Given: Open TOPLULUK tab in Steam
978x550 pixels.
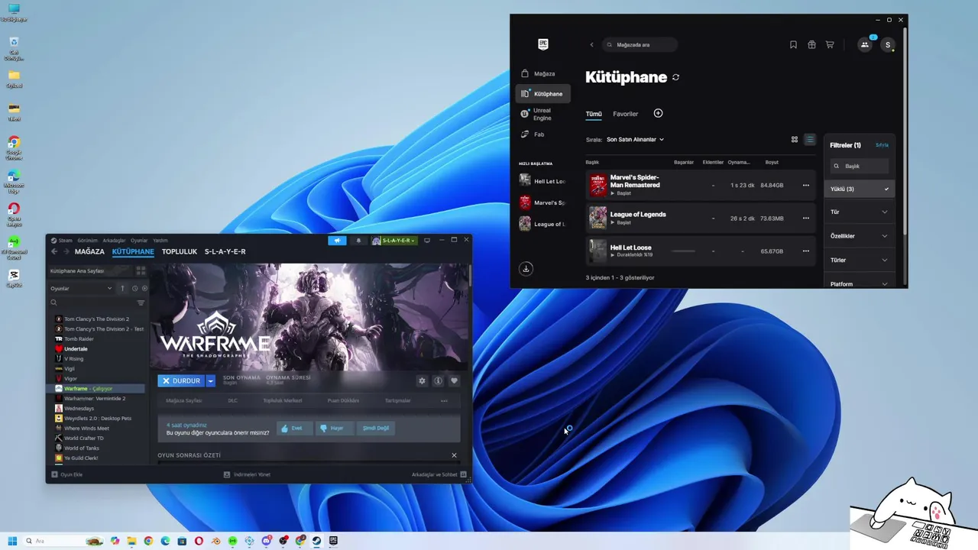Looking at the screenshot, I should pyautogui.click(x=180, y=251).
